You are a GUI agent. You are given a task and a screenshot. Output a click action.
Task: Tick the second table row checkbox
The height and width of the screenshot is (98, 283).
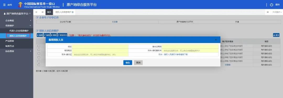[x=39, y=50]
